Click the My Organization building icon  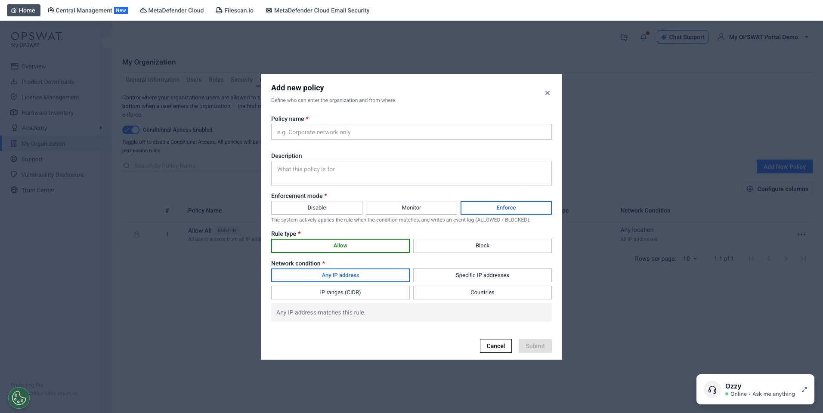click(14, 143)
